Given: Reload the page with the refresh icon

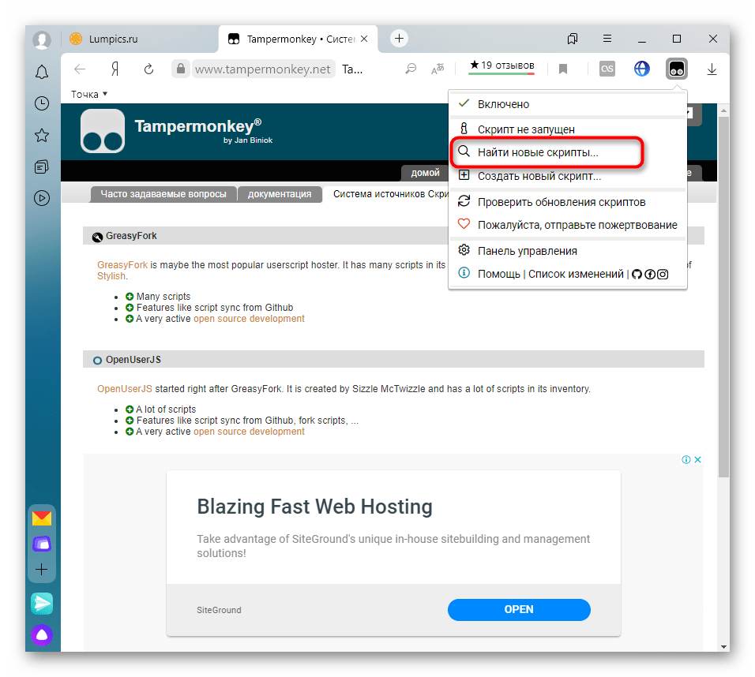Looking at the screenshot, I should 148,69.
